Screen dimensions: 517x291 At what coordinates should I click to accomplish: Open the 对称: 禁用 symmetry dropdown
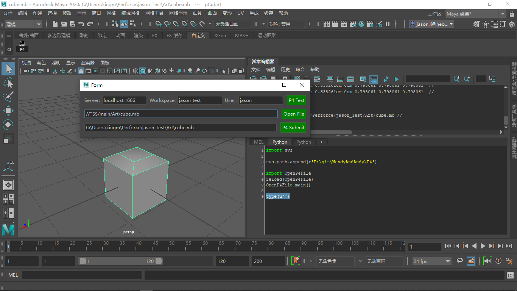pyautogui.click(x=286, y=24)
